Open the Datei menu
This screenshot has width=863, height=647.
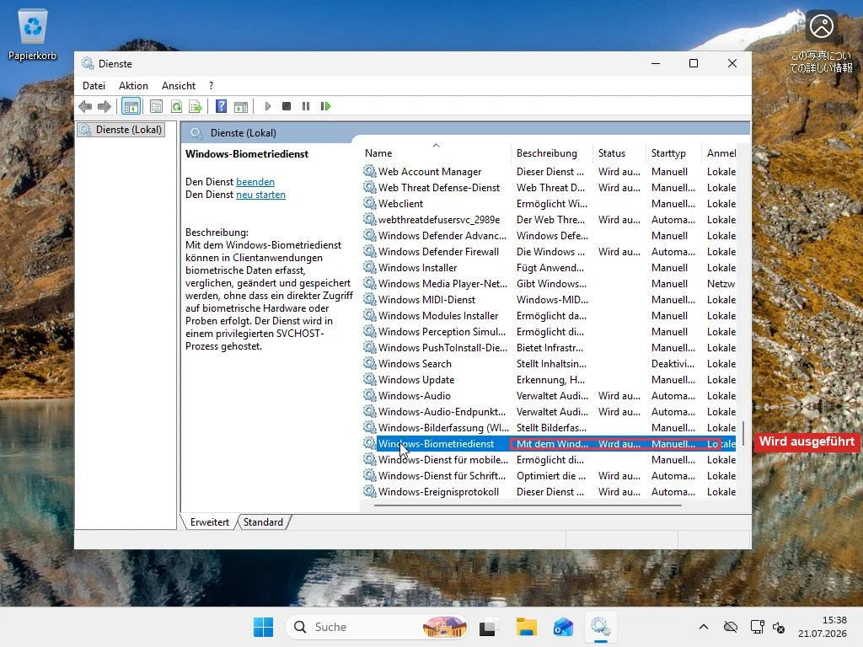click(x=94, y=86)
